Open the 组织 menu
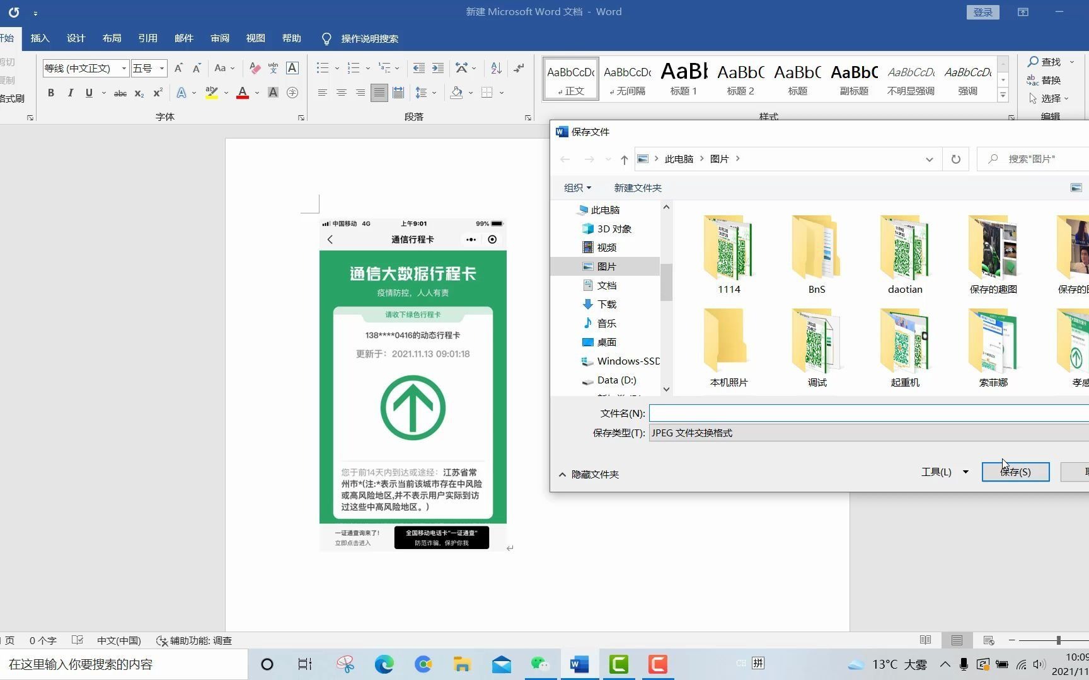The height and width of the screenshot is (680, 1089). (x=577, y=188)
